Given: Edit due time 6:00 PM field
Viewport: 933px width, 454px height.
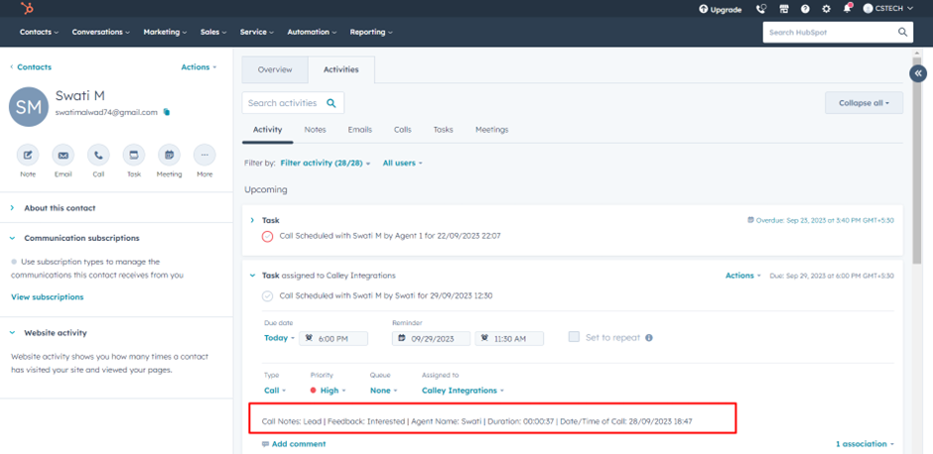Looking at the screenshot, I should click(x=333, y=339).
